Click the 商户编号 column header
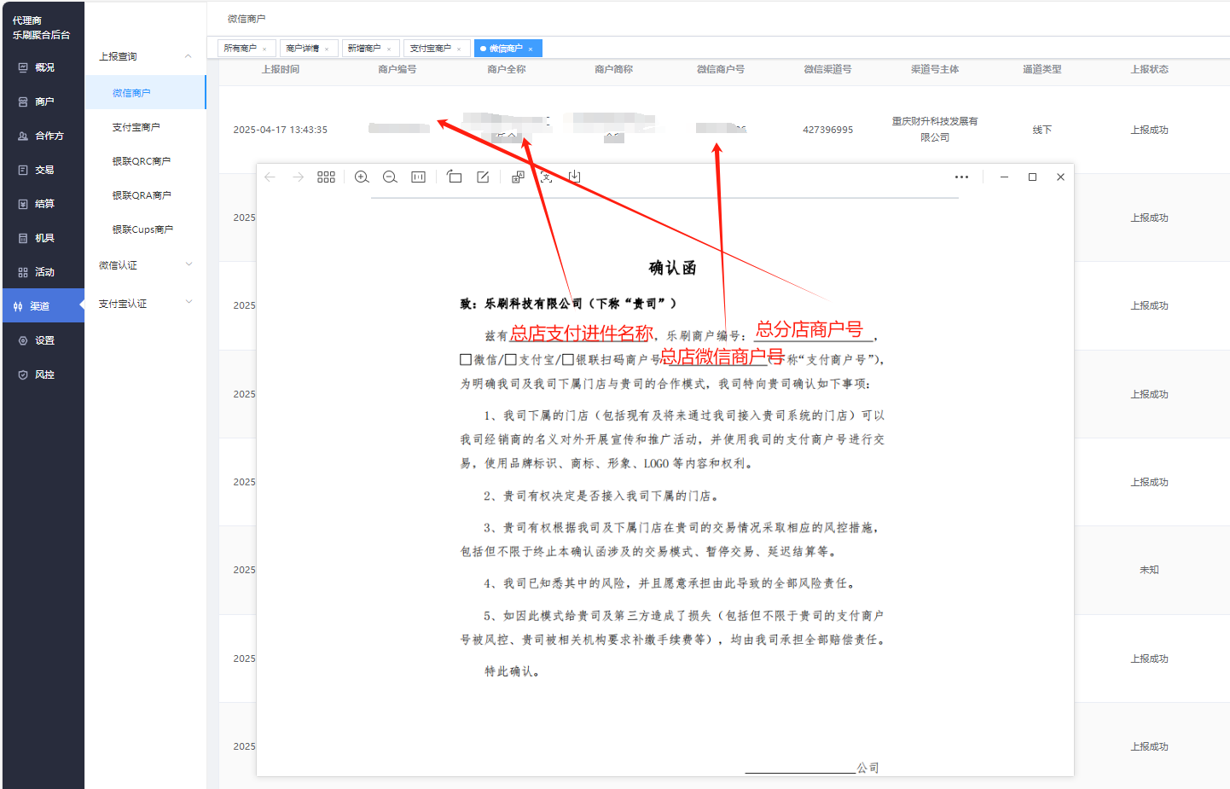This screenshot has height=789, width=1230. (x=397, y=69)
